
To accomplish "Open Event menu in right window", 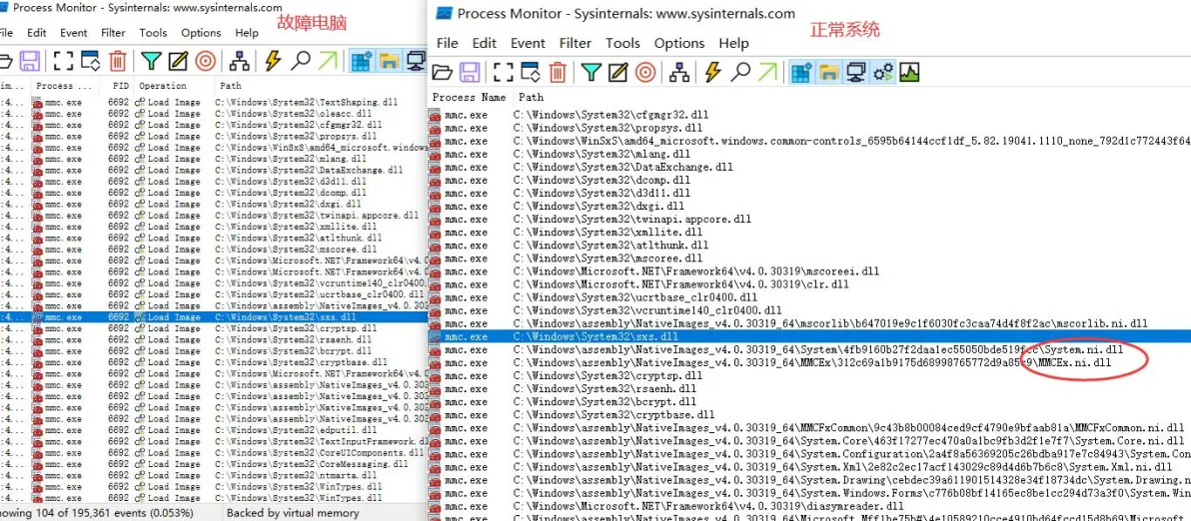I will pyautogui.click(x=528, y=43).
